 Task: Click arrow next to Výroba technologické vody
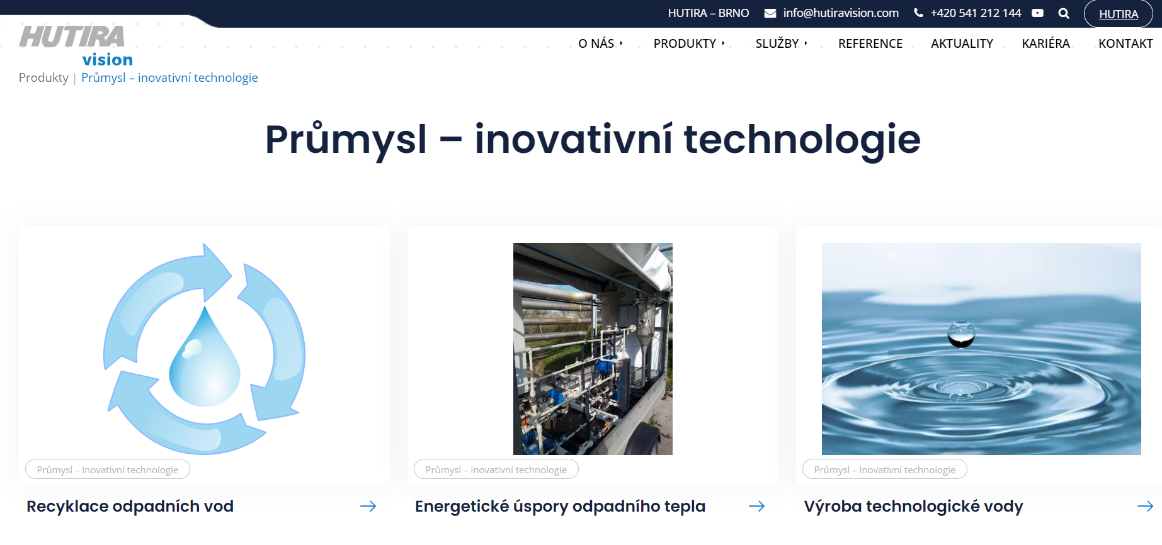(1146, 506)
